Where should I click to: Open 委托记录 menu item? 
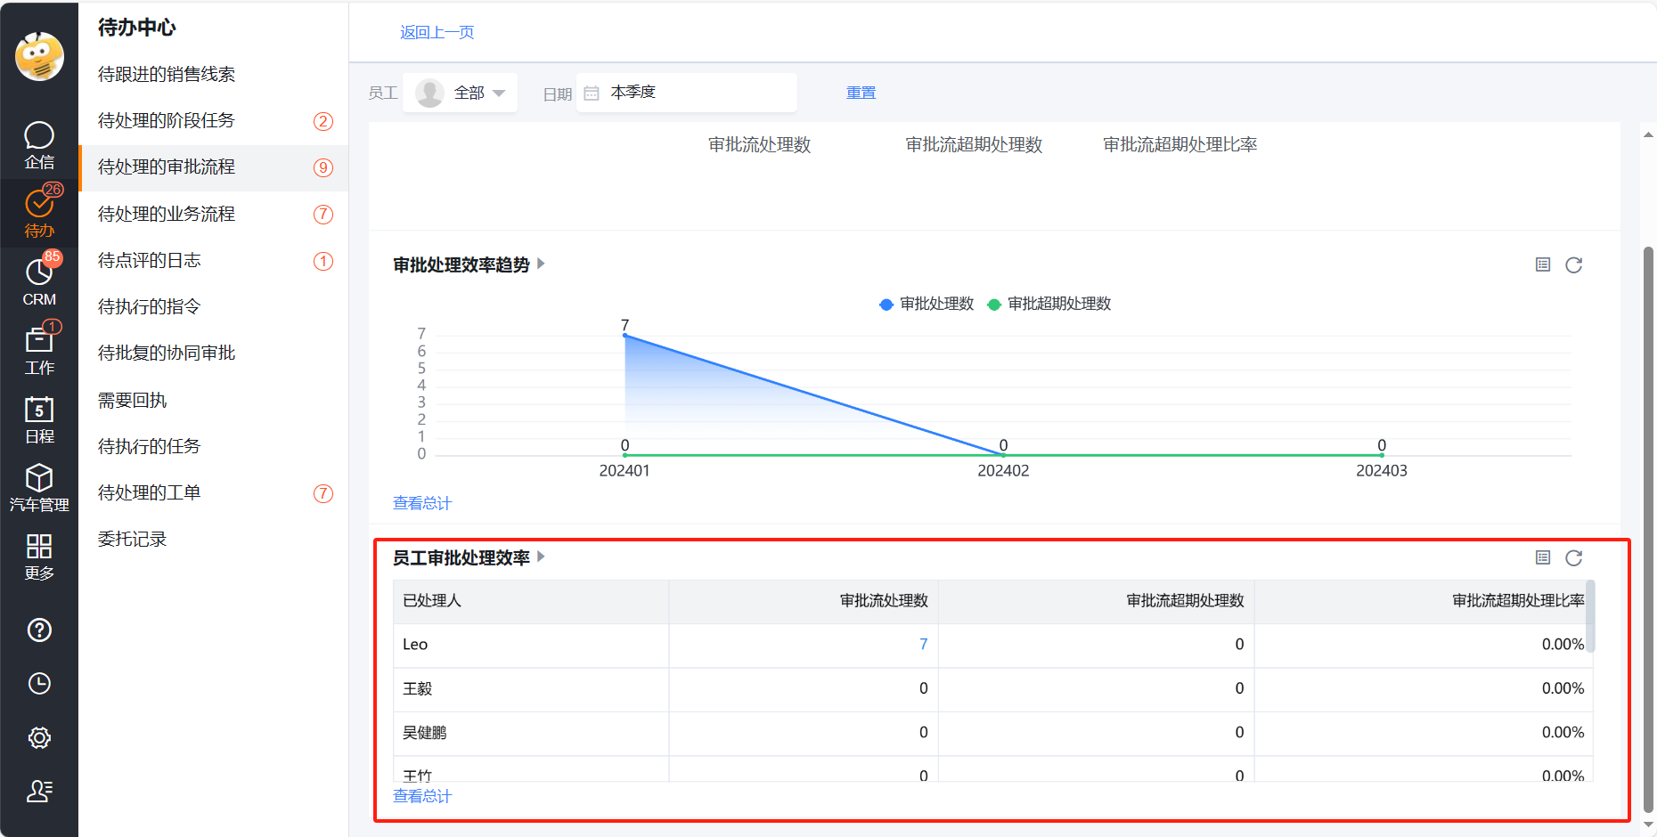214,539
